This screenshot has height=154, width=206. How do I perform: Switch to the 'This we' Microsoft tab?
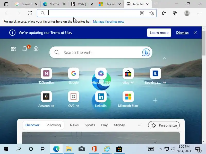coord(110,4)
